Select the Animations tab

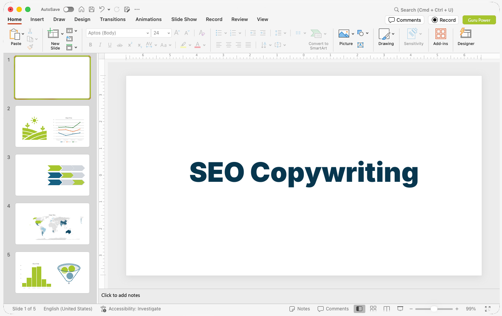(x=149, y=19)
